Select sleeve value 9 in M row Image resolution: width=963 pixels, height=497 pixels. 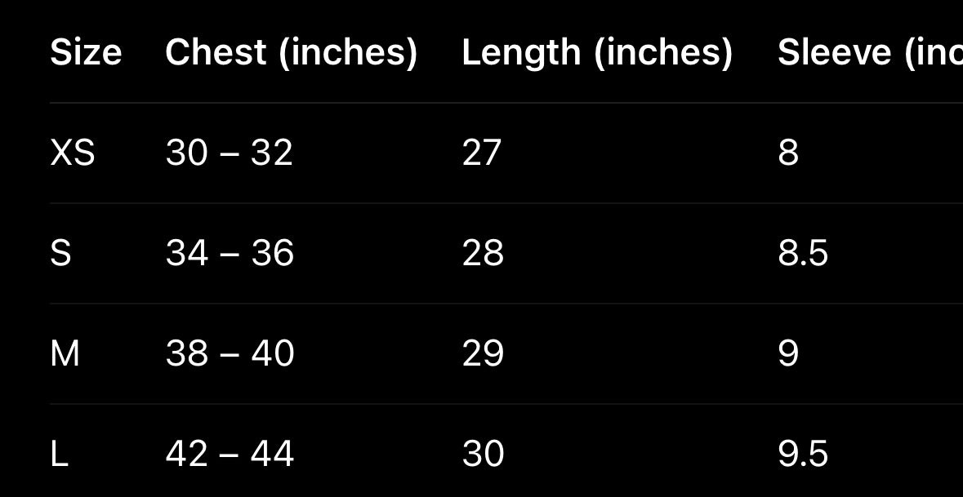788,353
